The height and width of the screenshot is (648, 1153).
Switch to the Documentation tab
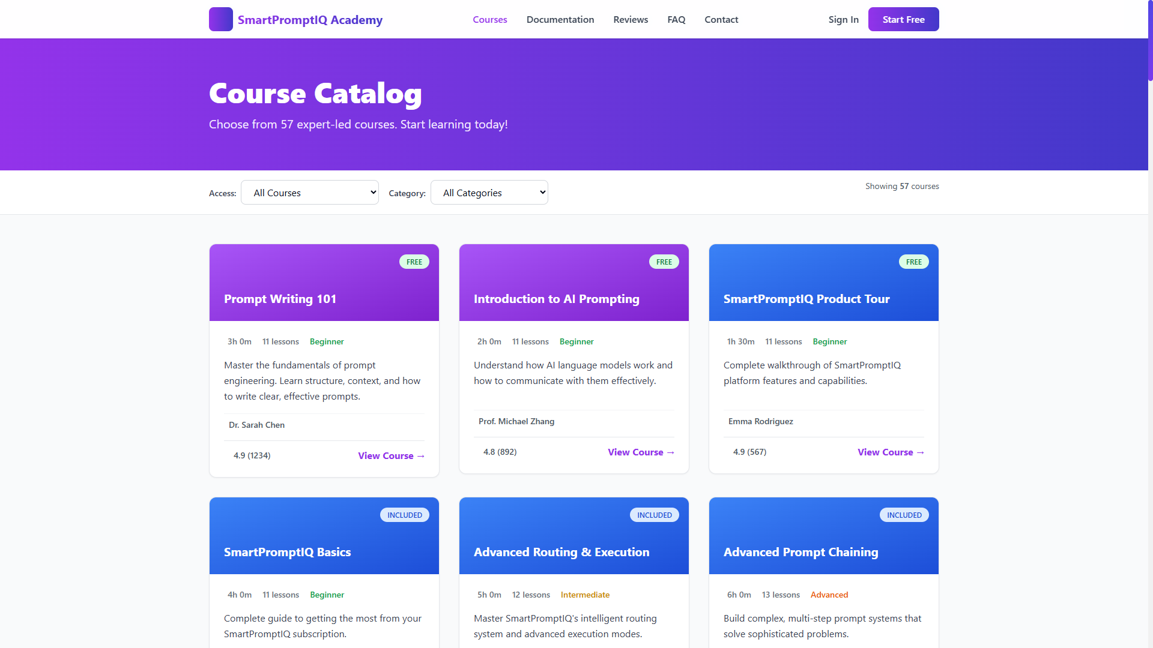560,19
